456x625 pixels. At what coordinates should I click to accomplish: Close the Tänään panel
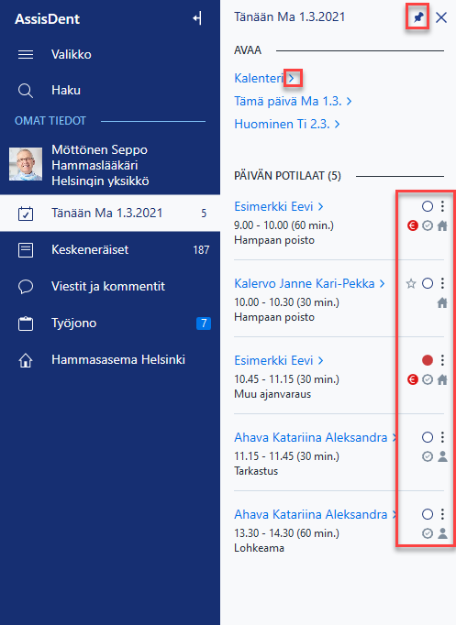(440, 17)
